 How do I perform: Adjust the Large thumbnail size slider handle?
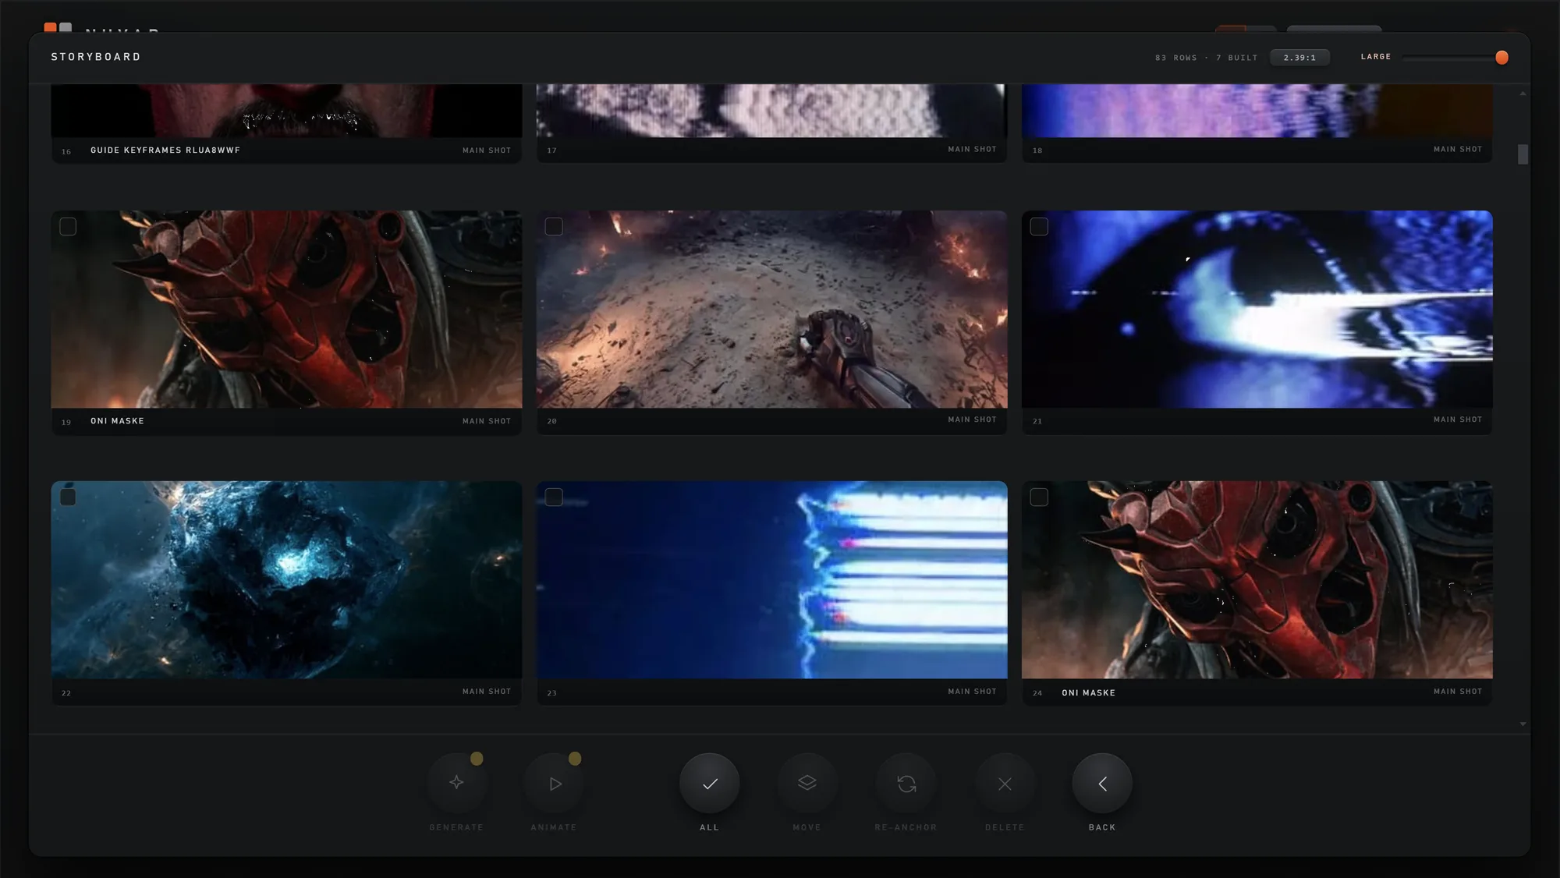point(1501,58)
